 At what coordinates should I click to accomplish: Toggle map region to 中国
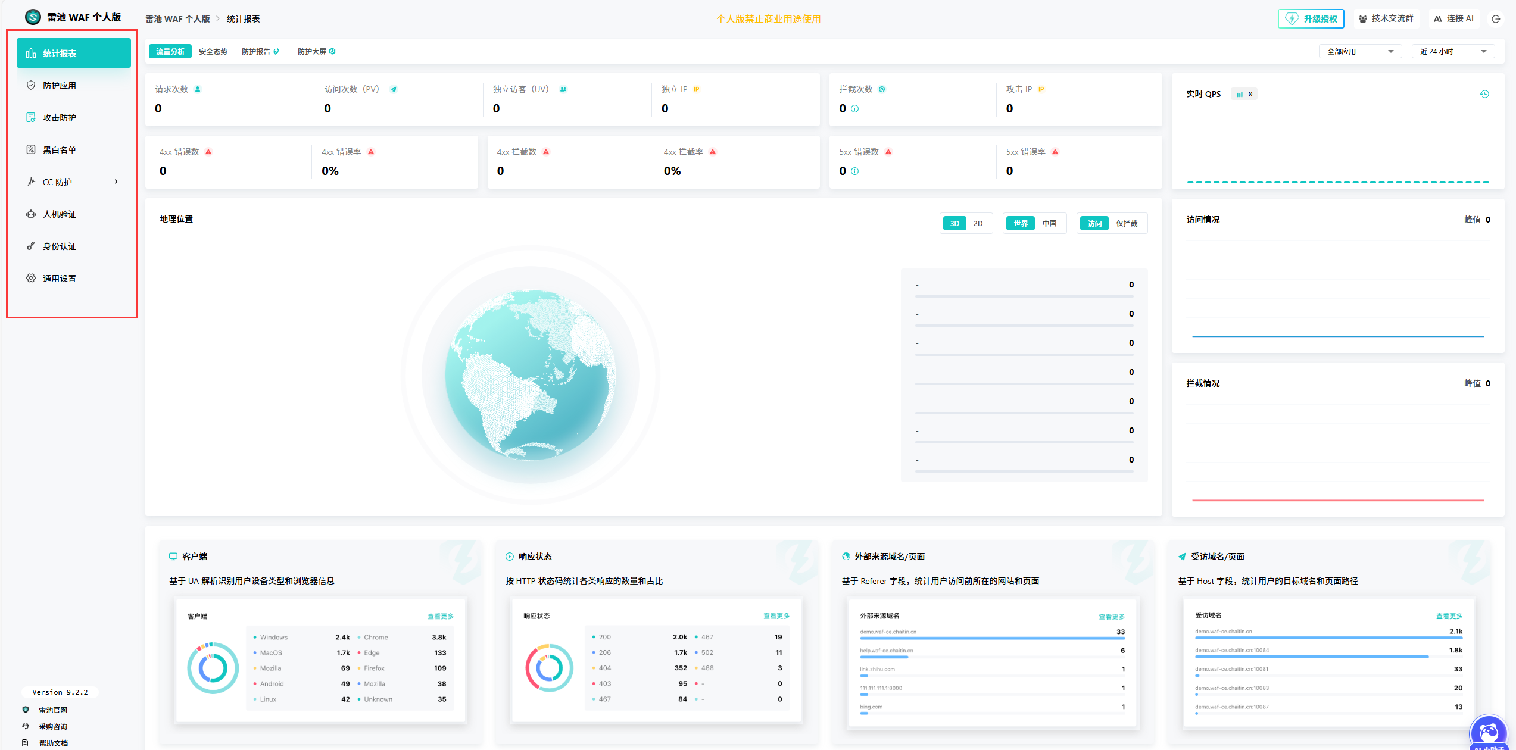pos(1049,224)
